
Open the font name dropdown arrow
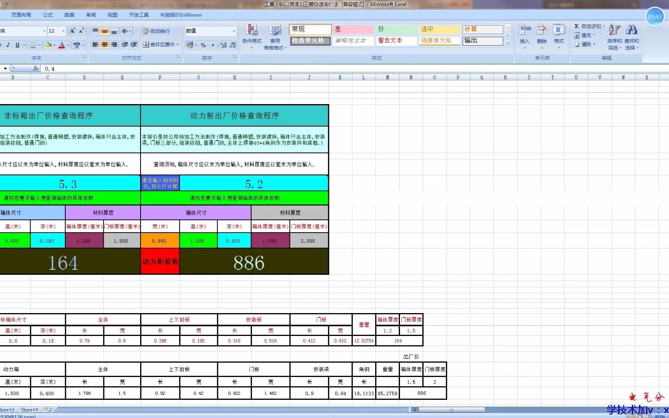pos(44,31)
